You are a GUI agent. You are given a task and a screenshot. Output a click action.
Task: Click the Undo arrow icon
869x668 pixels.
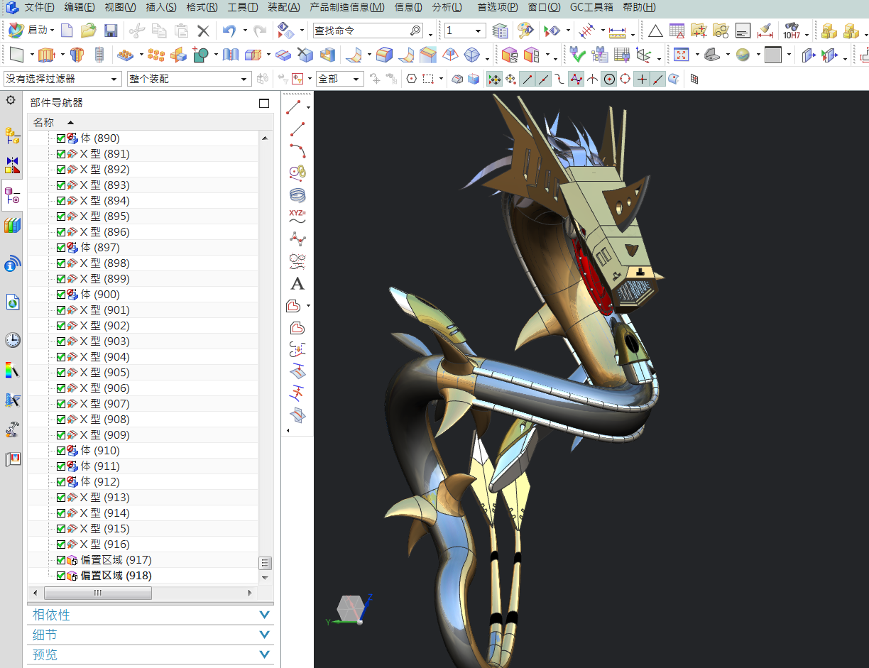click(x=229, y=31)
